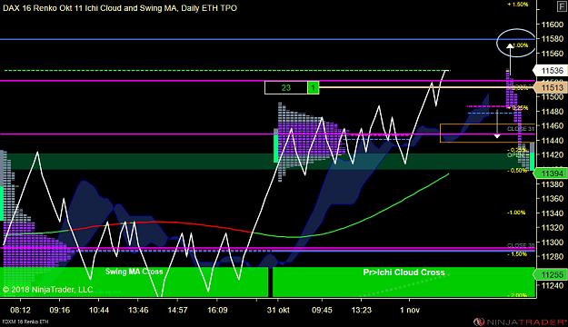
Task: Click the Swing MA Cross signal label
Action: [x=134, y=272]
